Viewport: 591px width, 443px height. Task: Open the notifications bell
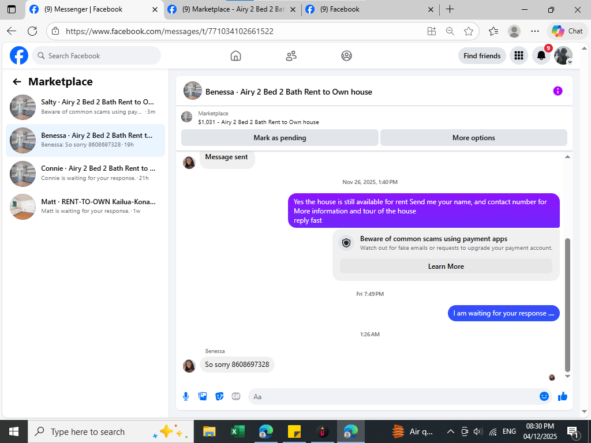click(x=541, y=56)
